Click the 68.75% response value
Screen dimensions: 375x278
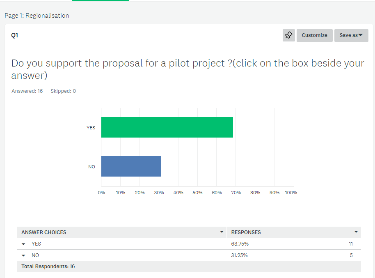[240, 244]
